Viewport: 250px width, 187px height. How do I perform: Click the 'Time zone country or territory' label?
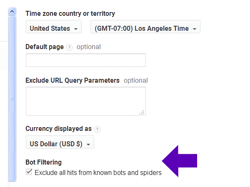(70, 14)
